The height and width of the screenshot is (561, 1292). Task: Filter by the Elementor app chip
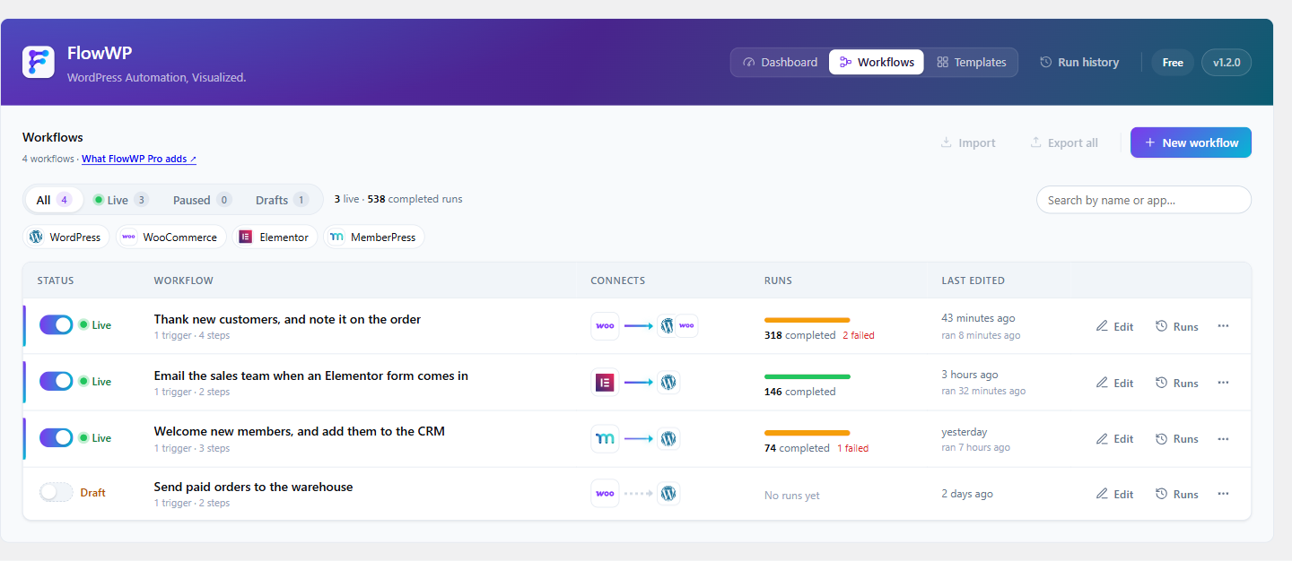click(x=275, y=237)
